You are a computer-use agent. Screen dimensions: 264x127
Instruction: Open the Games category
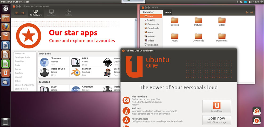tap(18, 69)
